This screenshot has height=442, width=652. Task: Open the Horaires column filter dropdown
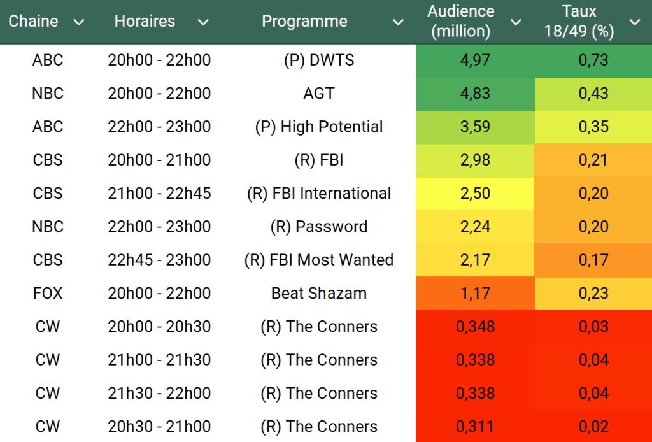click(203, 22)
